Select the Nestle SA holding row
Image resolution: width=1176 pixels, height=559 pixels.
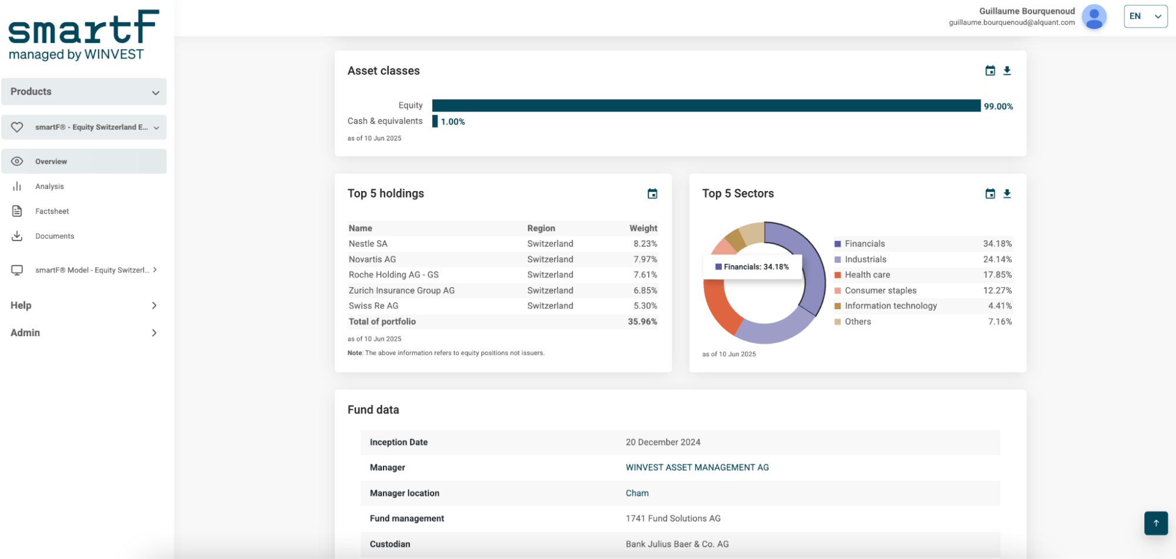503,243
